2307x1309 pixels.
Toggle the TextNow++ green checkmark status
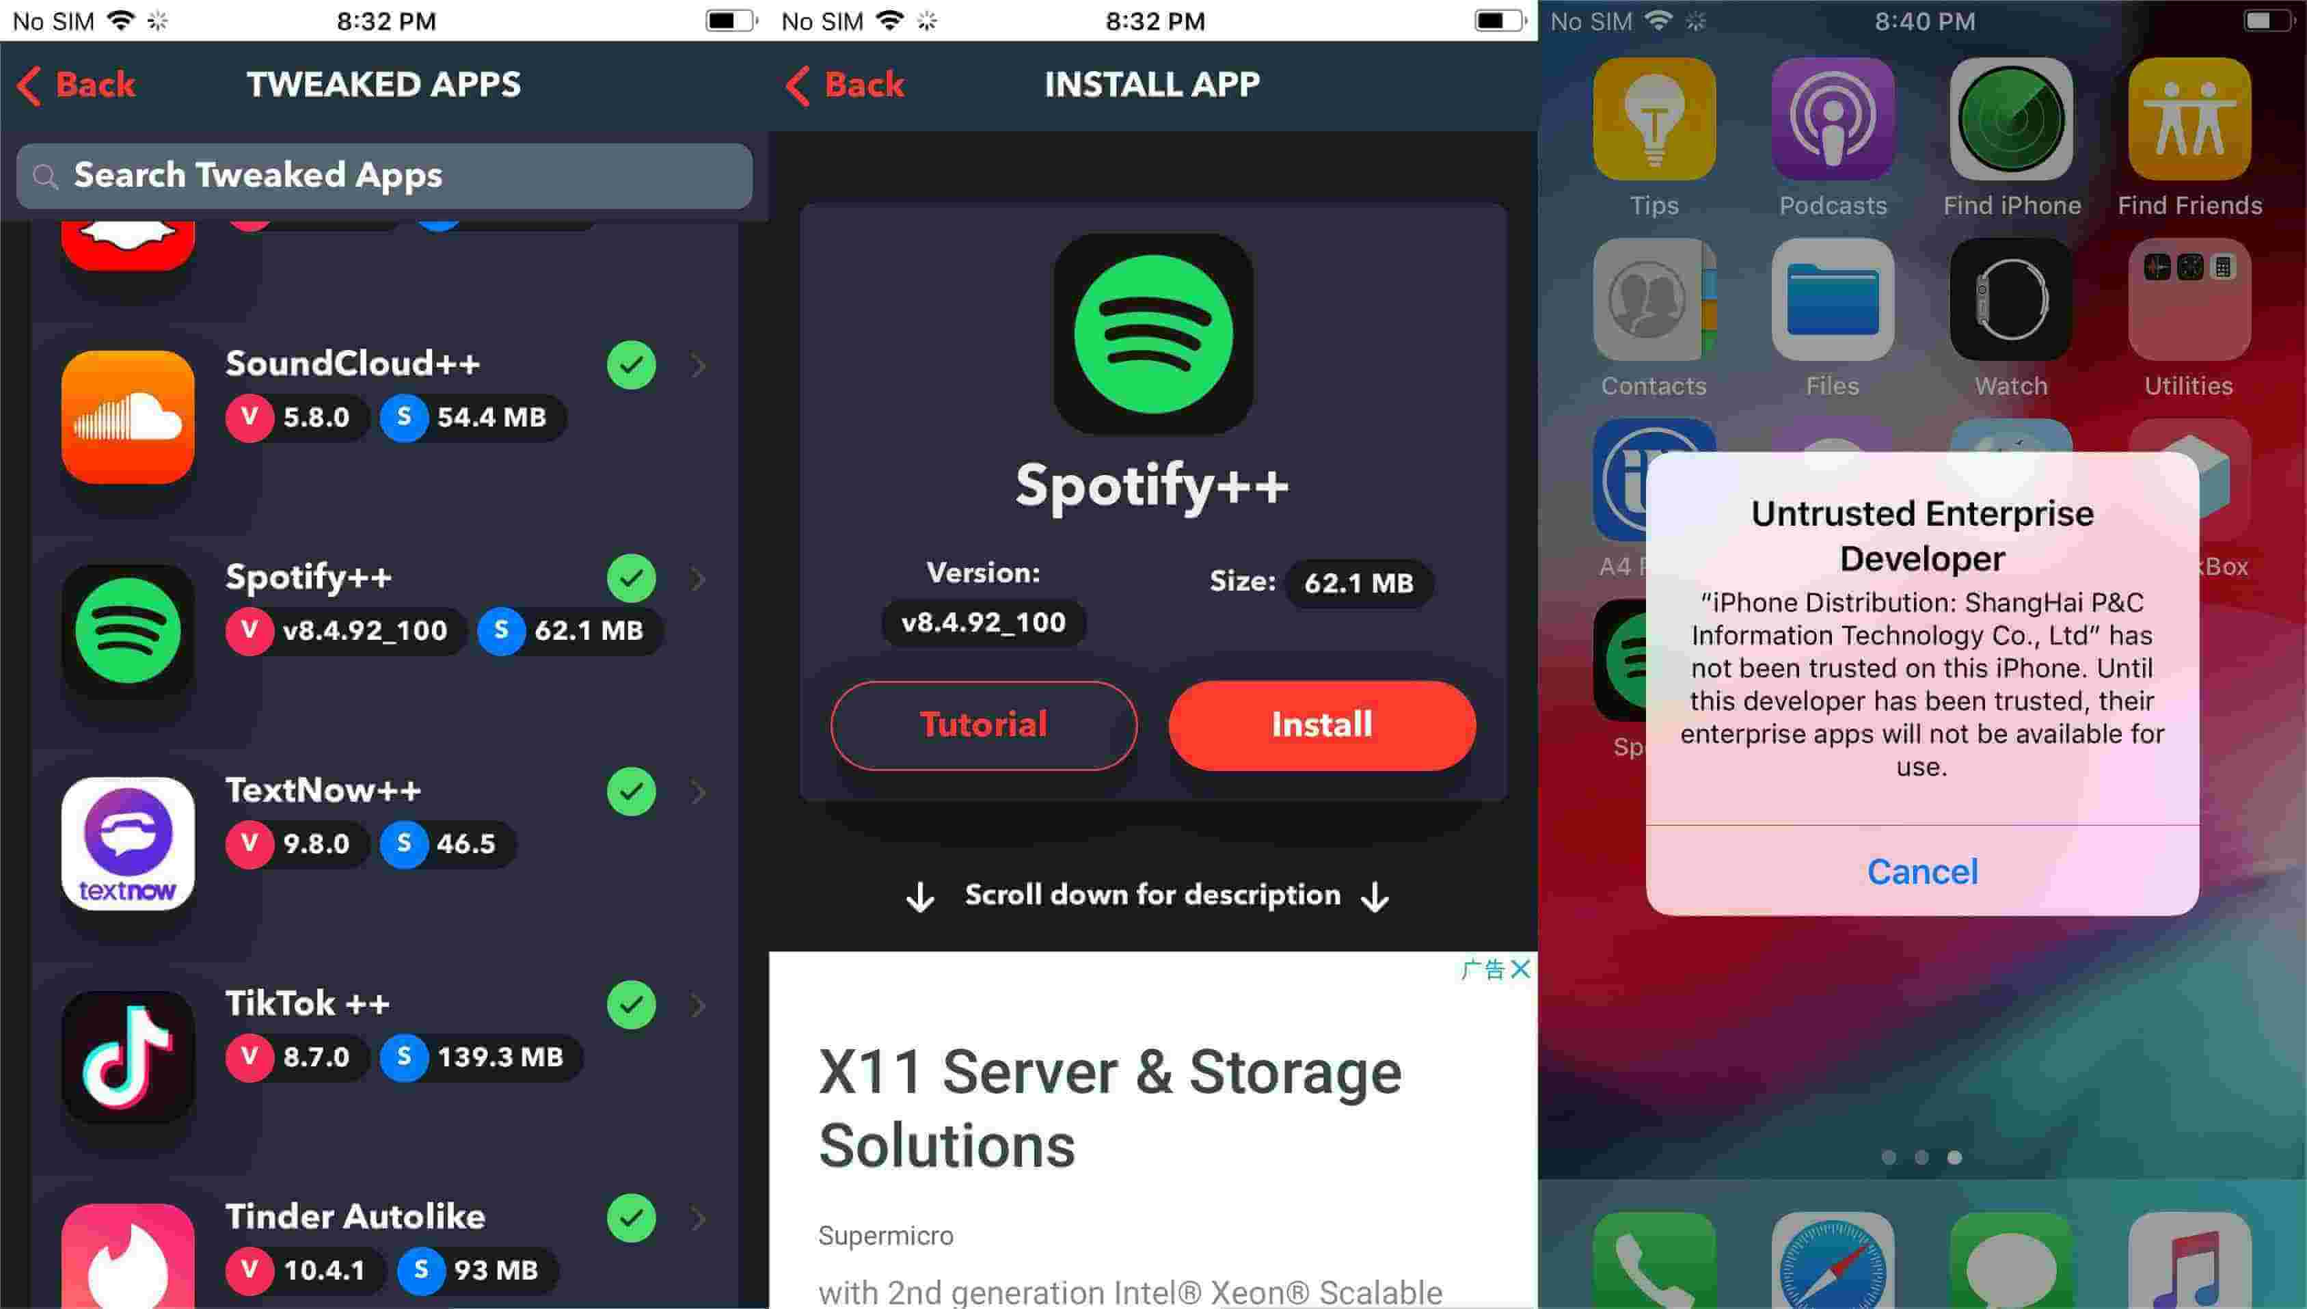coord(632,791)
